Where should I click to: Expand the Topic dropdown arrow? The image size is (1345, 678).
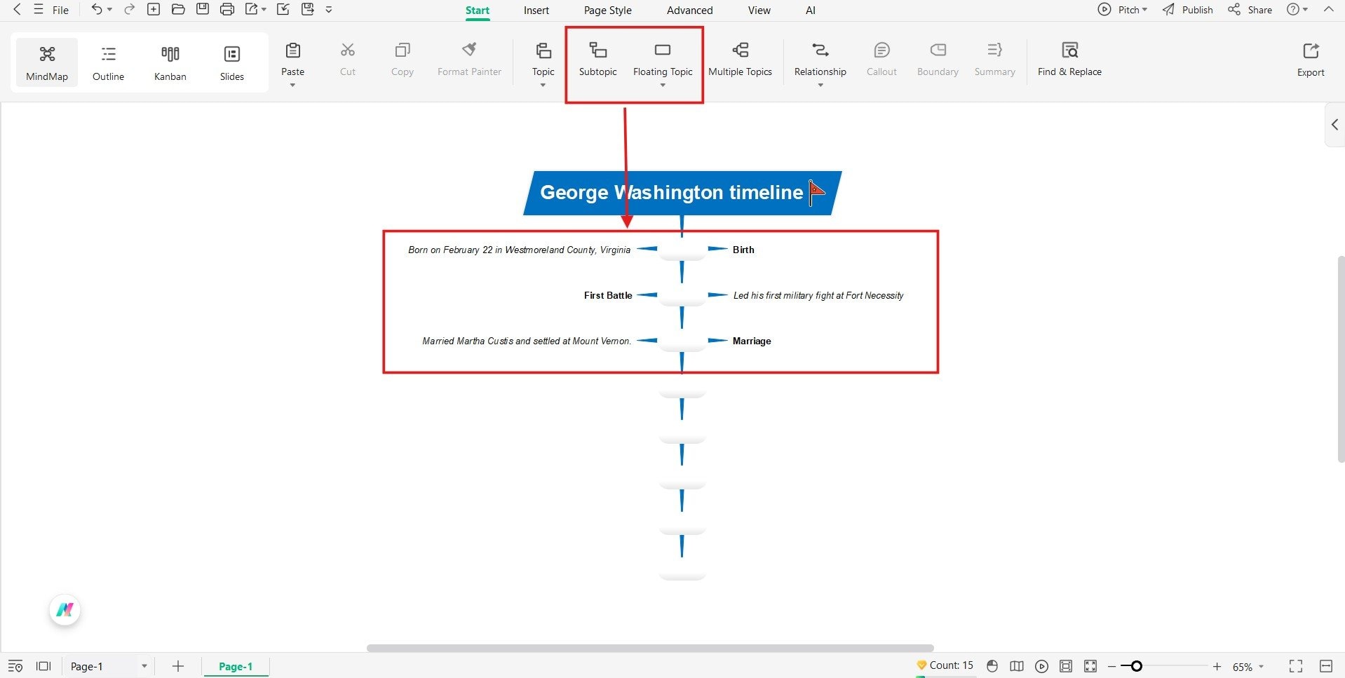tap(542, 86)
